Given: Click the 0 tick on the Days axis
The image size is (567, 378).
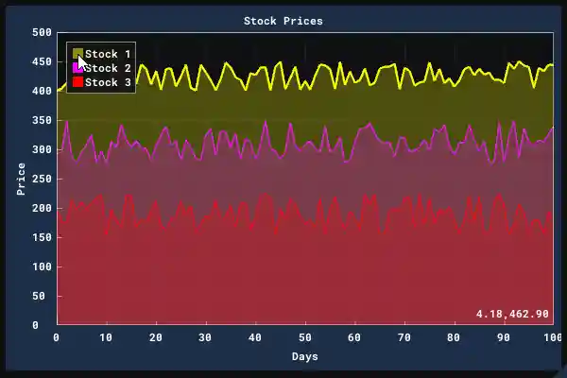Looking at the screenshot, I should click(x=57, y=337).
